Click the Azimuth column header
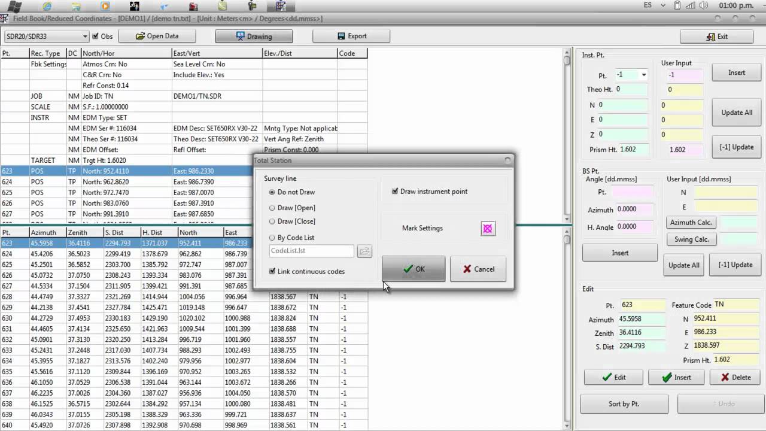The width and height of the screenshot is (766, 431). [x=43, y=232]
